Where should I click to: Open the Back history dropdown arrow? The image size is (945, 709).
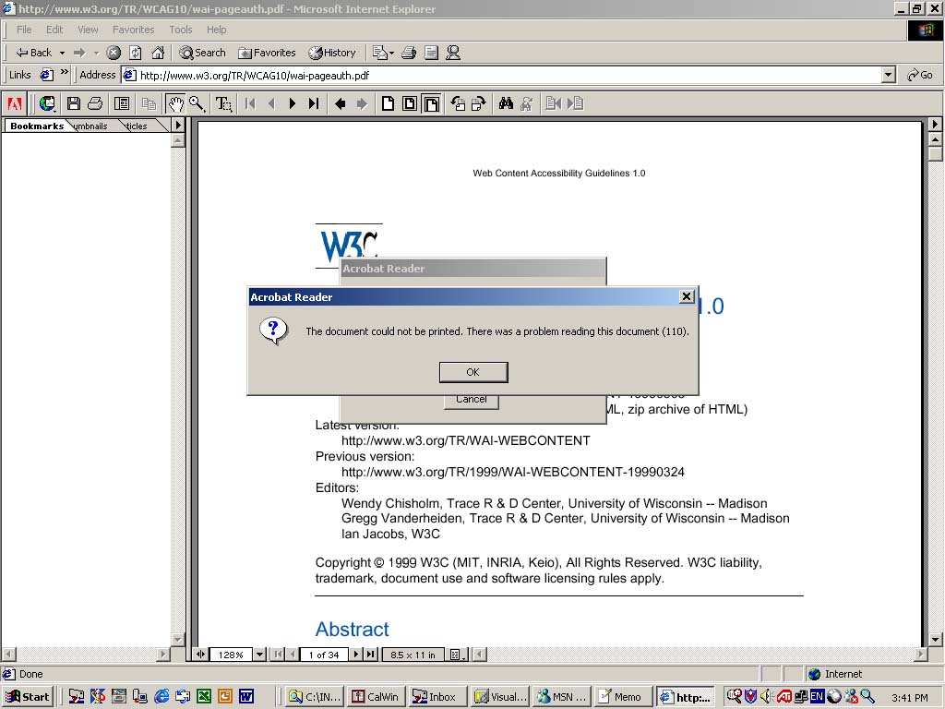(62, 53)
